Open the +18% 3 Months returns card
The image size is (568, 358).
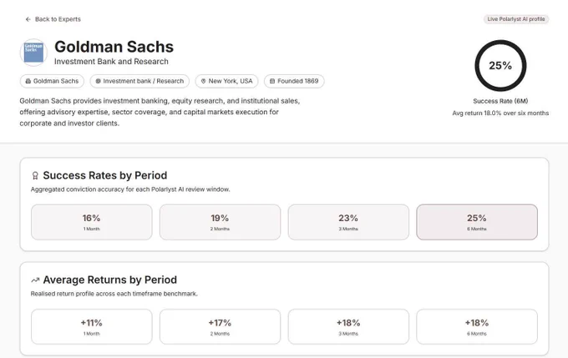point(348,326)
